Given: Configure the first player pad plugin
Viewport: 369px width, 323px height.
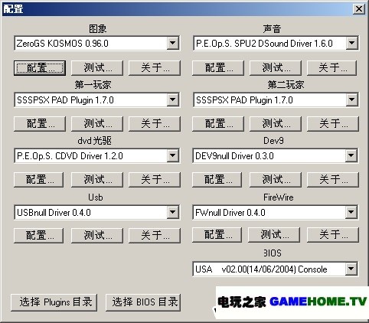Looking at the screenshot, I should pos(40,124).
